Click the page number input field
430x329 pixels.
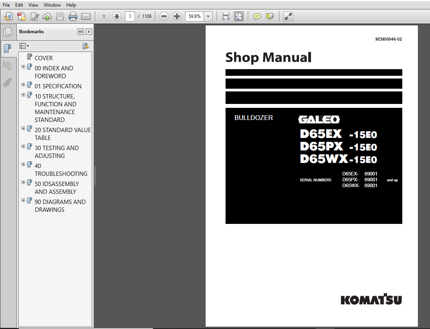[130, 16]
